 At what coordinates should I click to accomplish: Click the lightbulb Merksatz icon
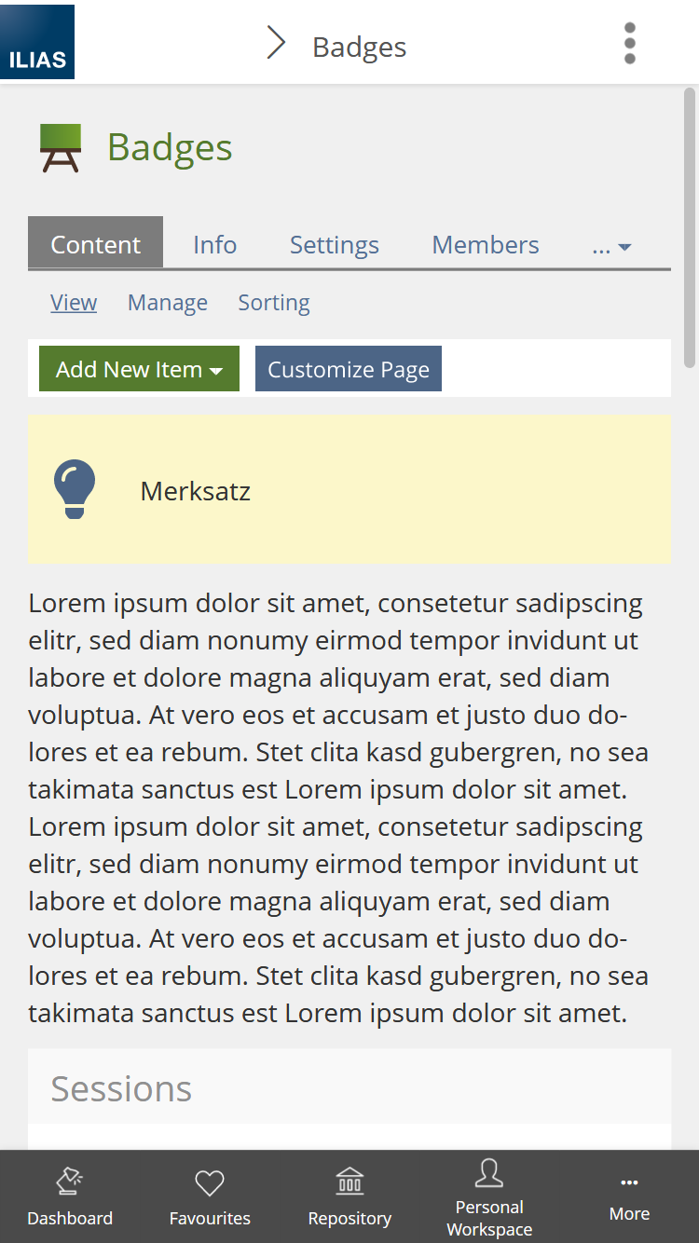tap(75, 489)
